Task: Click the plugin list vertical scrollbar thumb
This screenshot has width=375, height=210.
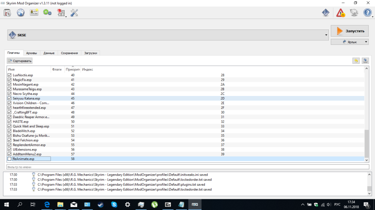Action: (366, 144)
